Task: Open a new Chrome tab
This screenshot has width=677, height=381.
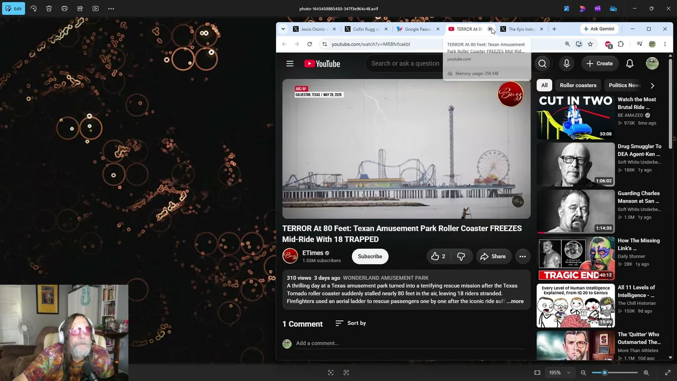Action: tap(554, 29)
